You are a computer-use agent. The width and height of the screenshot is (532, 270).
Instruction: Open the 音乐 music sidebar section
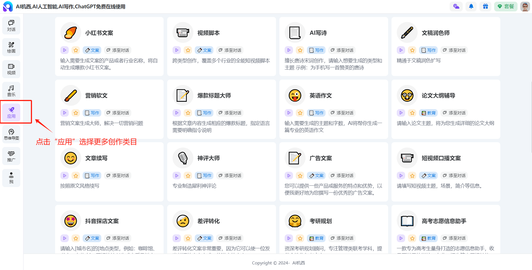[x=11, y=91]
